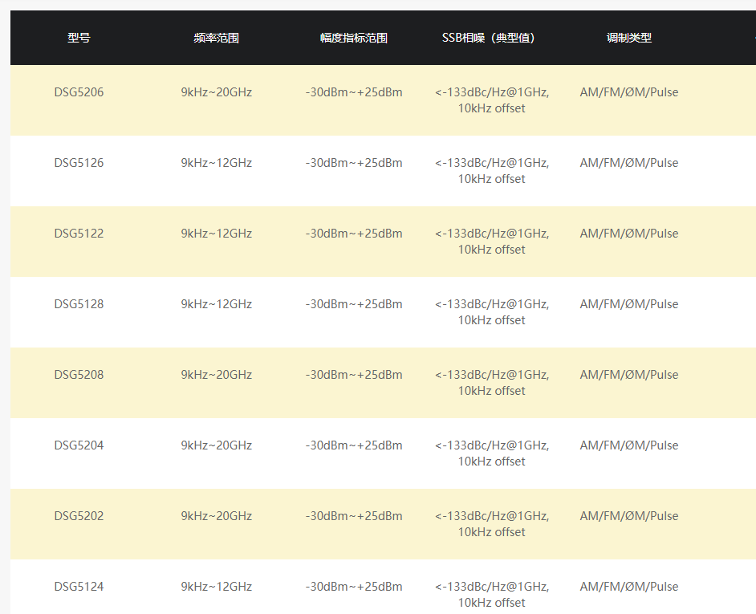Click the 幅度指标范围 column header
This screenshot has width=756, height=614.
pyautogui.click(x=353, y=38)
